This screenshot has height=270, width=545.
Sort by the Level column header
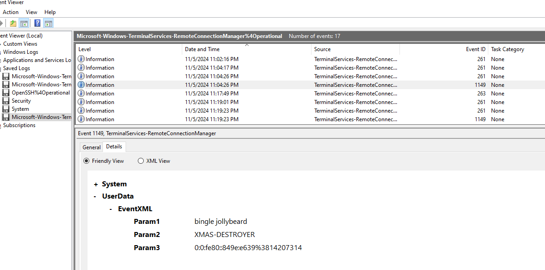(129, 49)
